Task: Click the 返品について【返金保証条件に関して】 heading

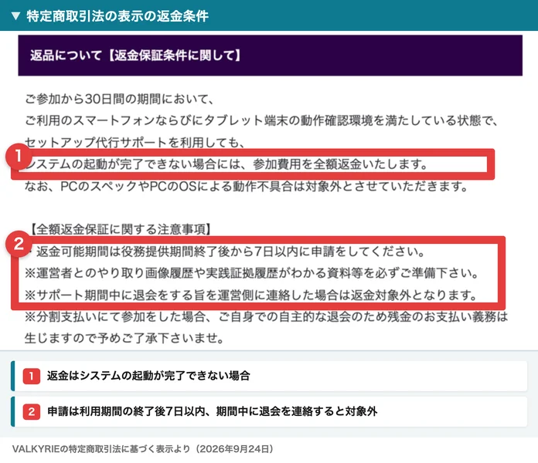Action: click(136, 55)
